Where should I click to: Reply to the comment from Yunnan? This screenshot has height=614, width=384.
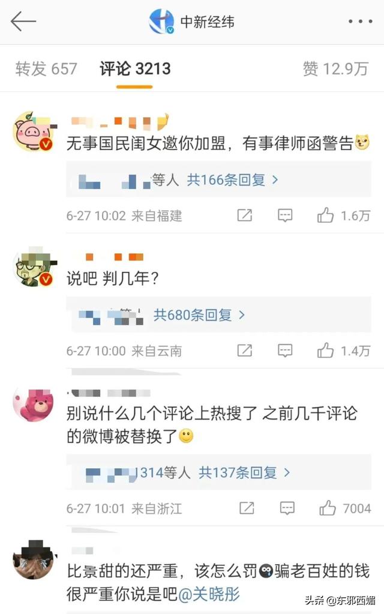285,351
